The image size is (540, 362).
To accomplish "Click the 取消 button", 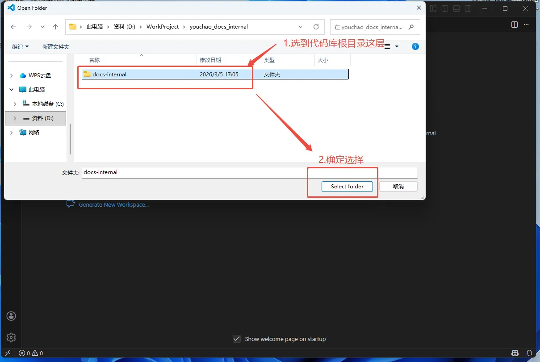I will click(x=398, y=187).
